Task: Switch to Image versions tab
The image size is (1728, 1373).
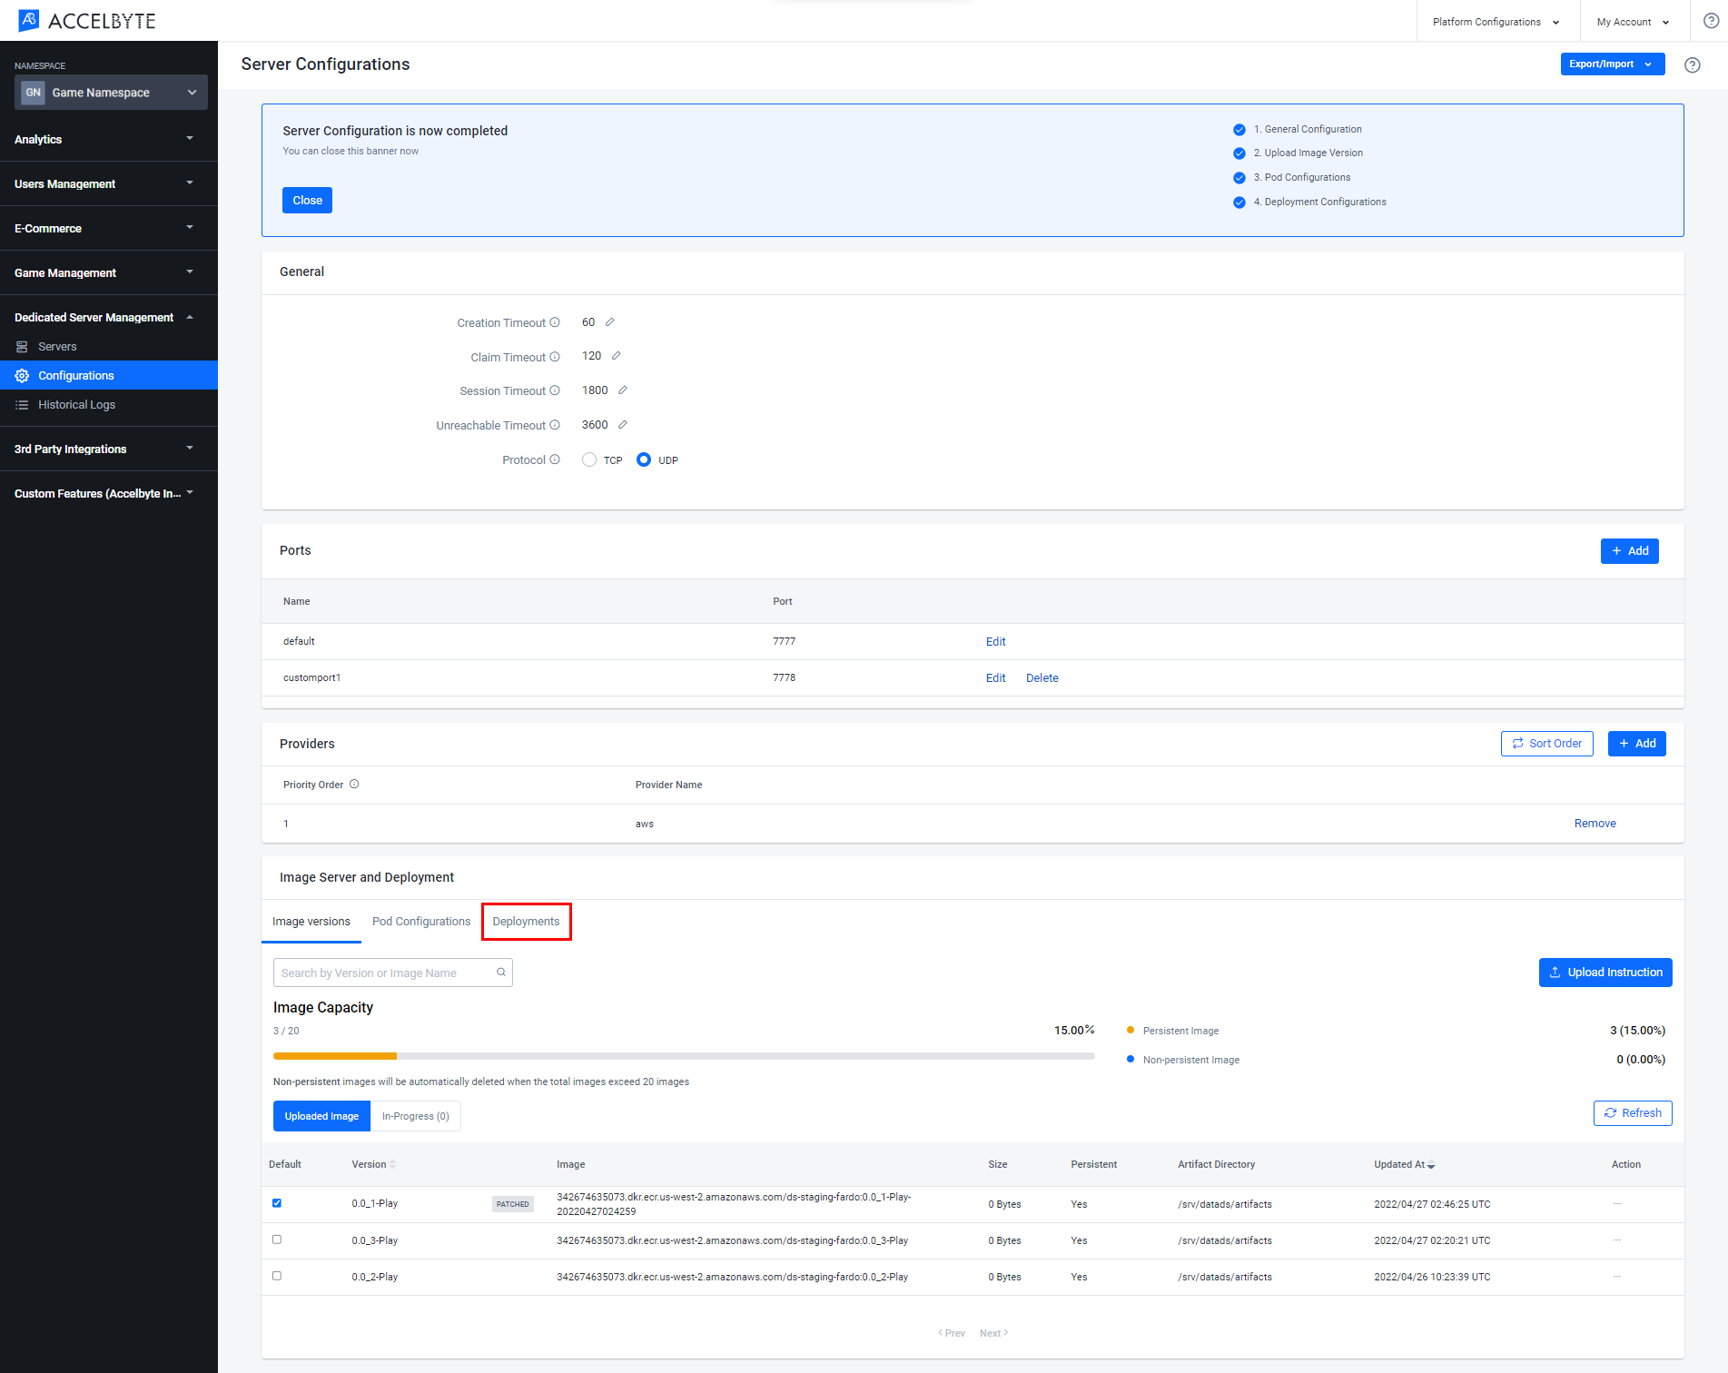Action: [311, 922]
